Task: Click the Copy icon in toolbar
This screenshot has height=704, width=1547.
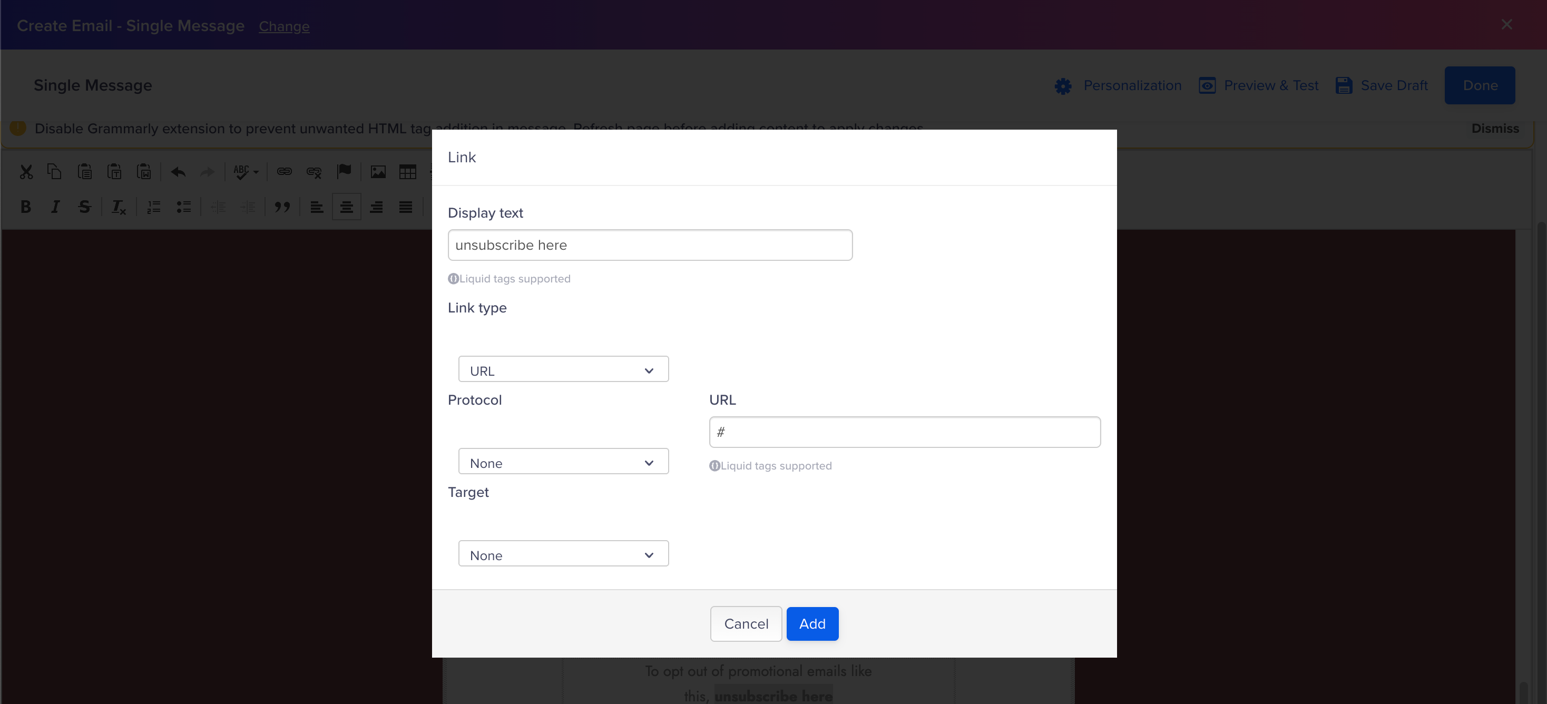Action: [55, 172]
